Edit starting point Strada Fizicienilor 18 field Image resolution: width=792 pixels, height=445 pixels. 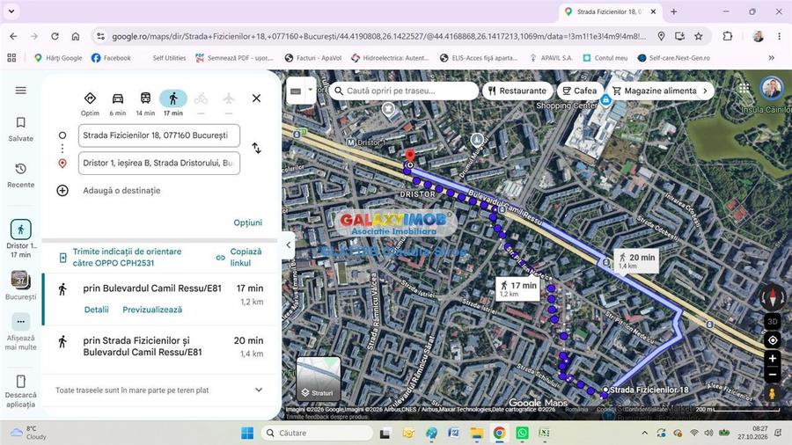coord(159,135)
